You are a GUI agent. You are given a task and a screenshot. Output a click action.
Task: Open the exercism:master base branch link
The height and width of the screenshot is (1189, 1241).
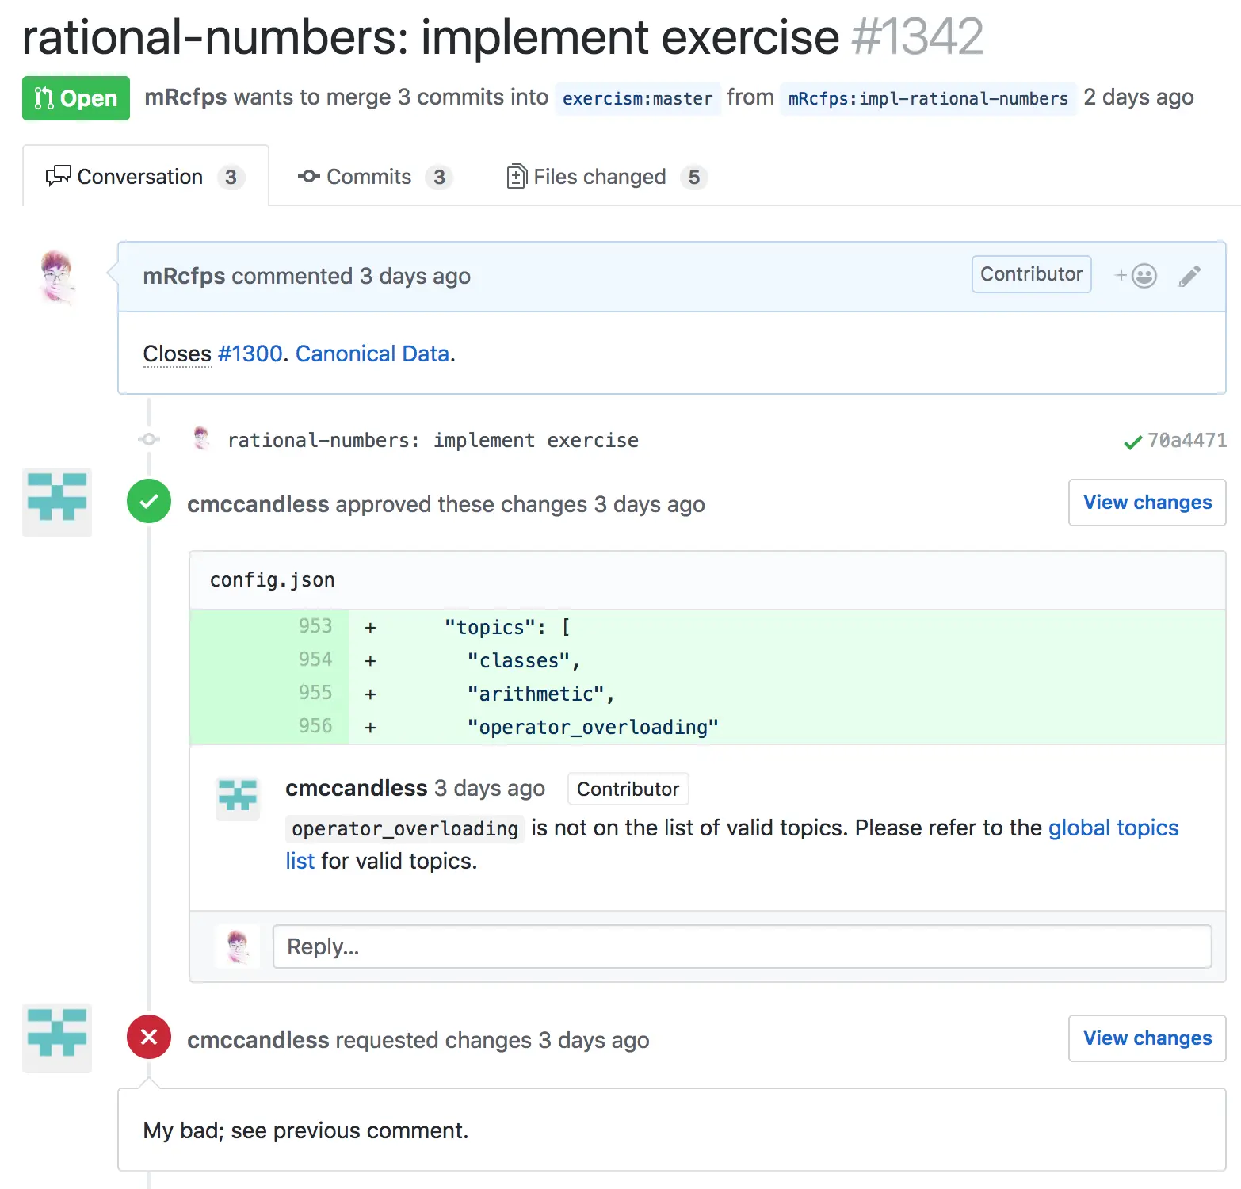tap(637, 99)
